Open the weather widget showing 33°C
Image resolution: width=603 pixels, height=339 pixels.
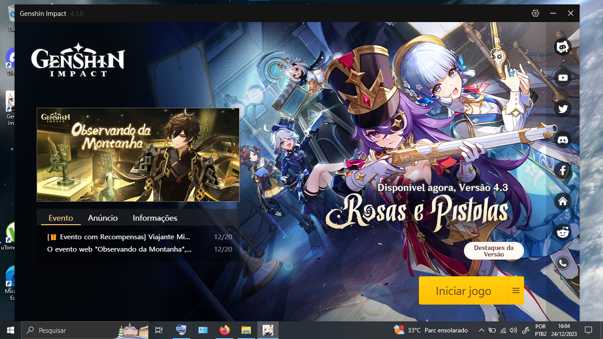click(x=430, y=330)
